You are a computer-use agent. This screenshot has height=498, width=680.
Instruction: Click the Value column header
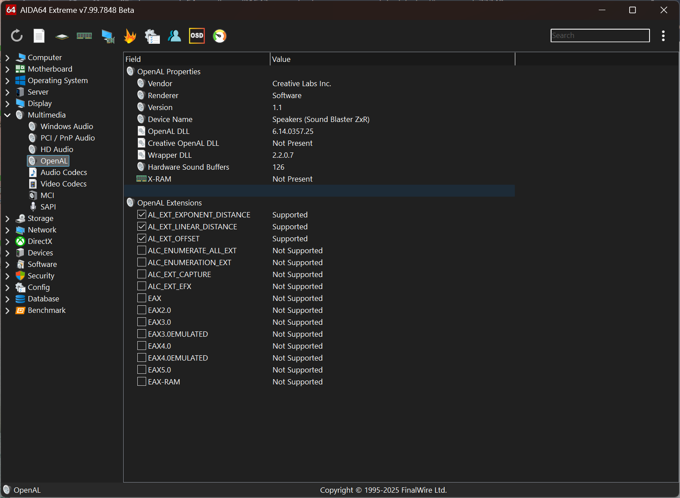tap(393, 59)
